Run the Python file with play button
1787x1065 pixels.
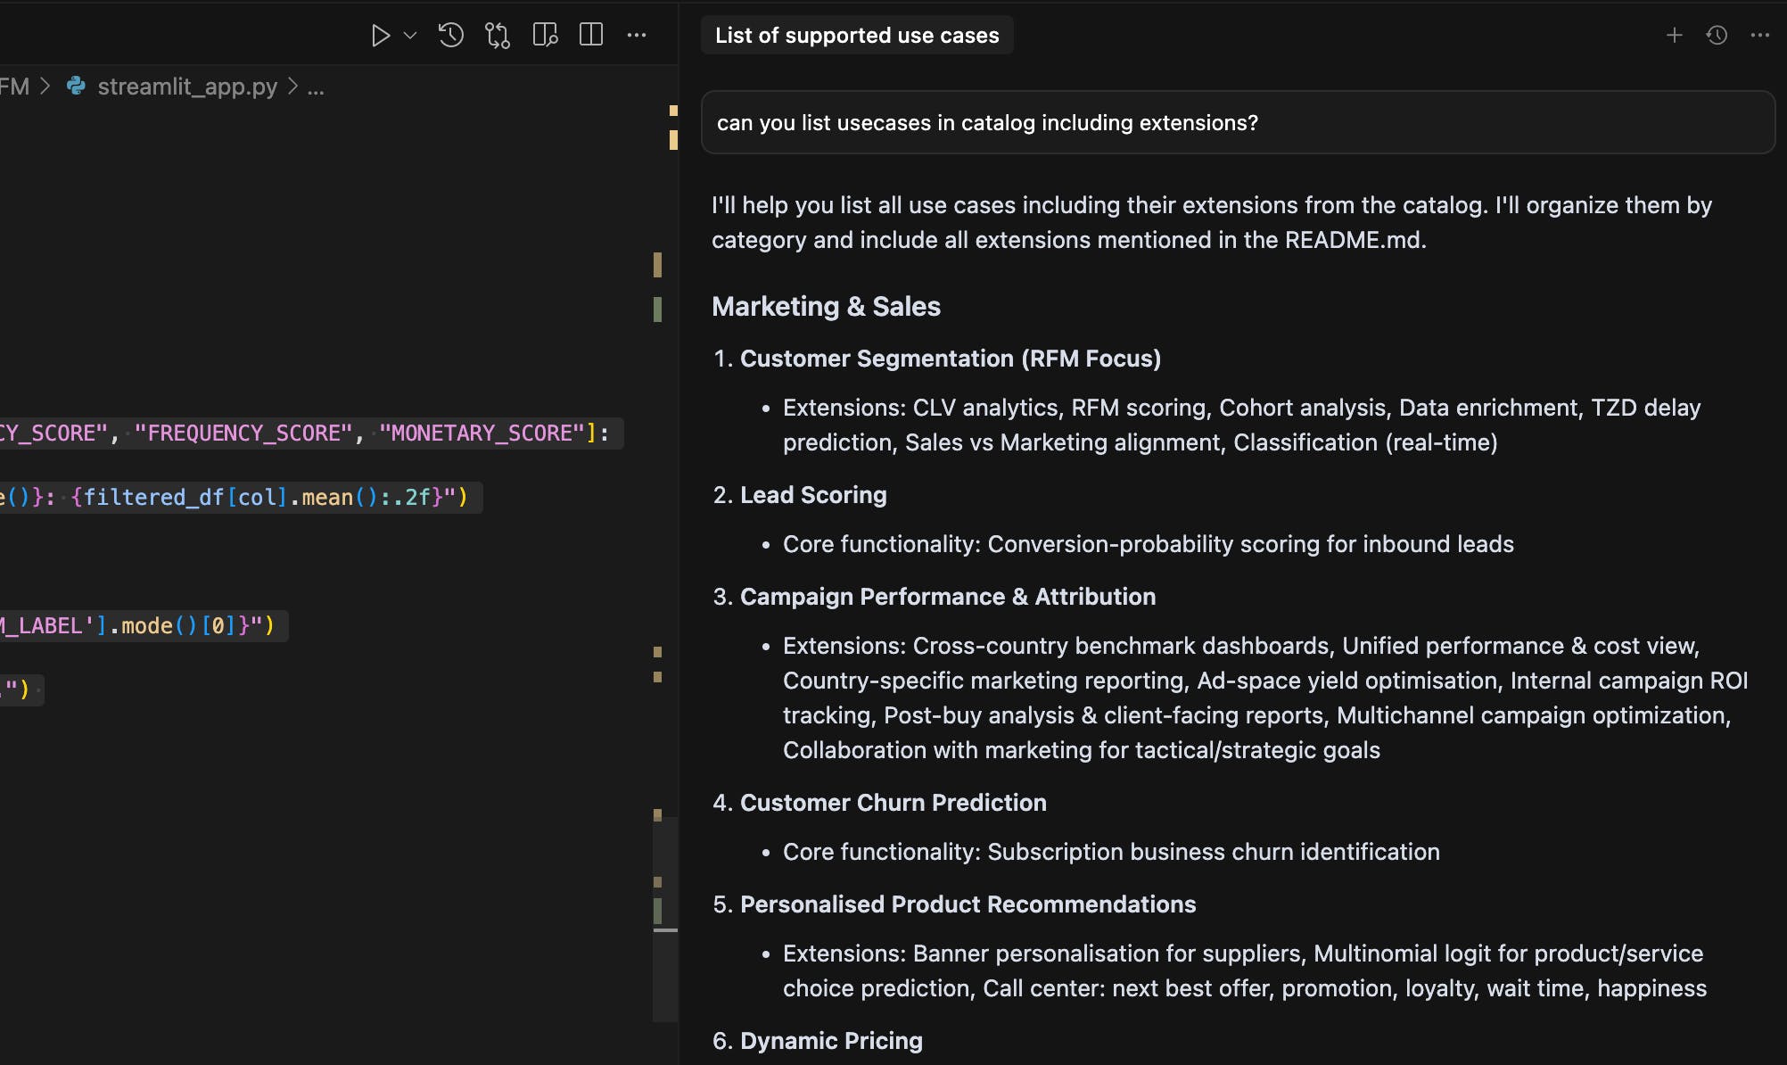coord(380,36)
